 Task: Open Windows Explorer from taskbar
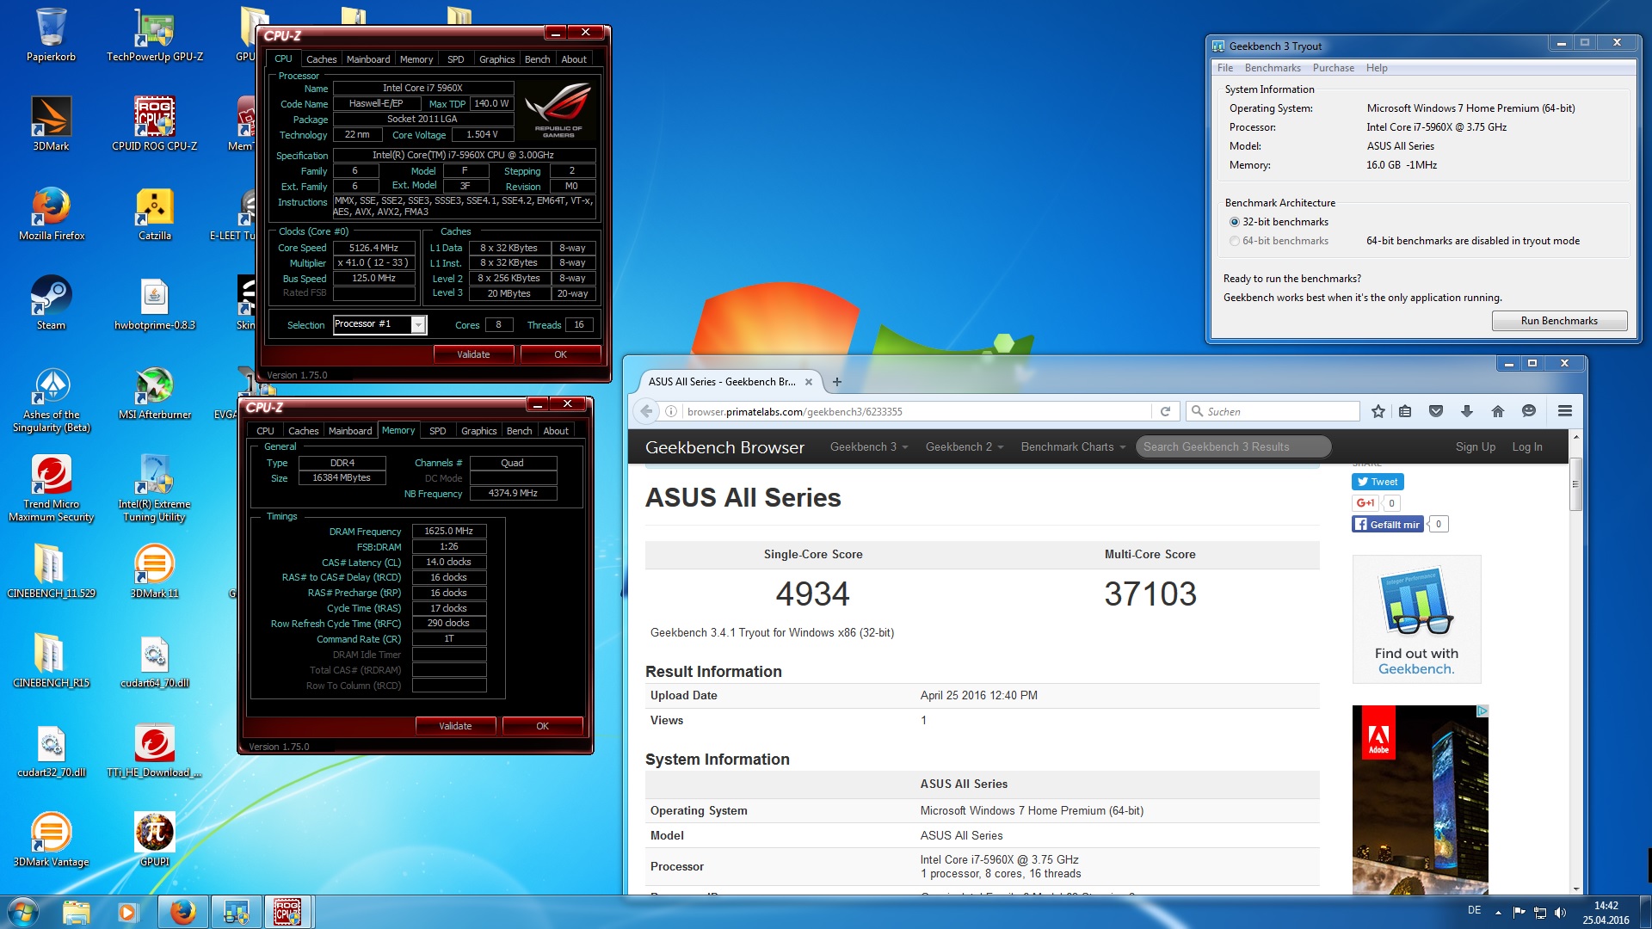pos(76,912)
